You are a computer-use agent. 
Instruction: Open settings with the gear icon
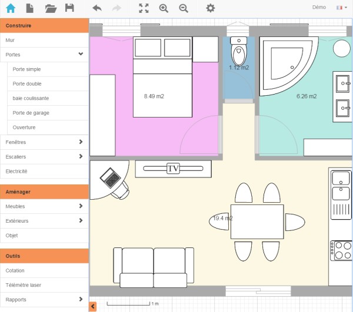pyautogui.click(x=210, y=8)
